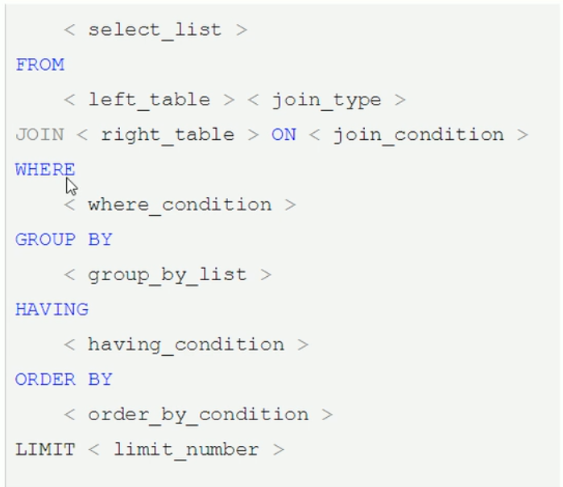
Task: Click the GROUP BY keyword
Action: tap(64, 240)
